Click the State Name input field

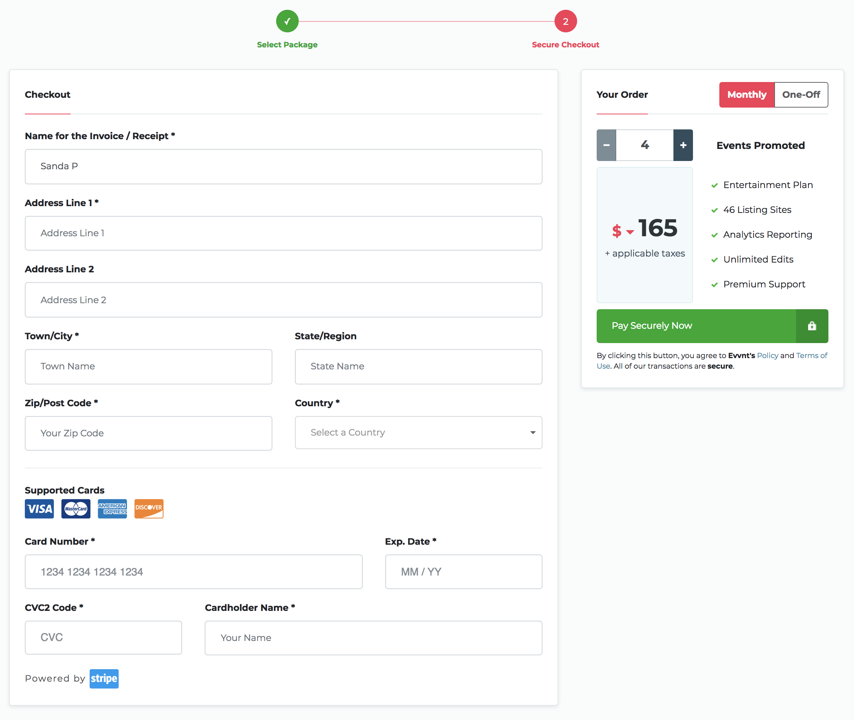point(418,366)
